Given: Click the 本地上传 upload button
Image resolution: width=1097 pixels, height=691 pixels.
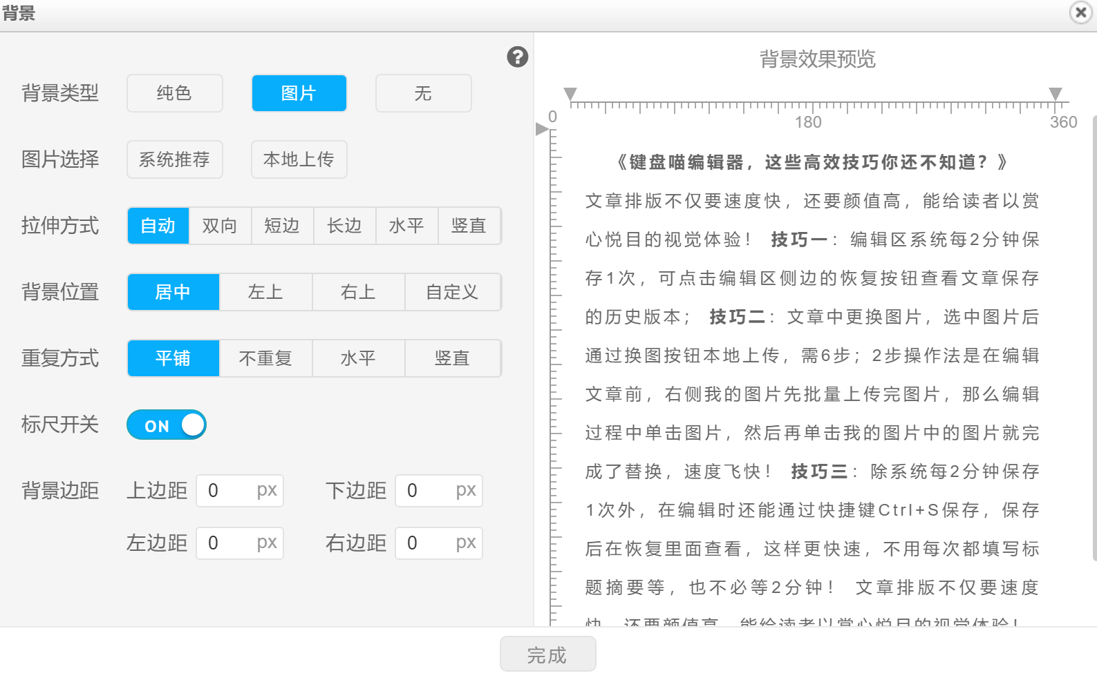Looking at the screenshot, I should point(299,159).
